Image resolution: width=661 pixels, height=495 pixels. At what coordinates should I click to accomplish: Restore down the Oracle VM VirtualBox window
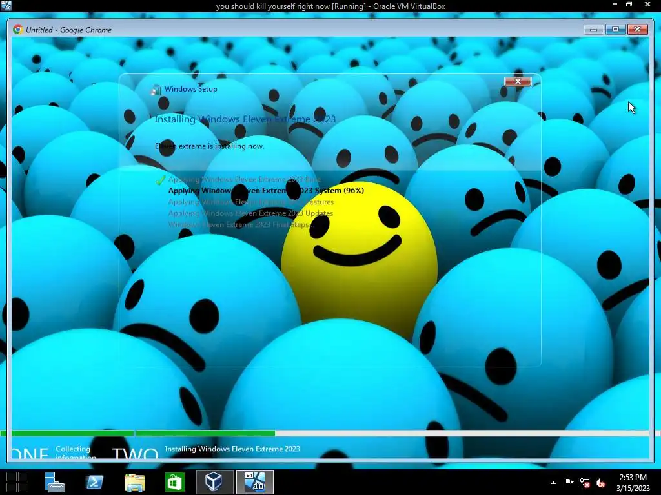[x=629, y=5]
